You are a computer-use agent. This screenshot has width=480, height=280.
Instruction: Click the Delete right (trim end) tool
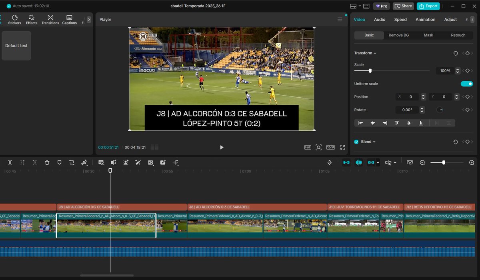[35, 162]
